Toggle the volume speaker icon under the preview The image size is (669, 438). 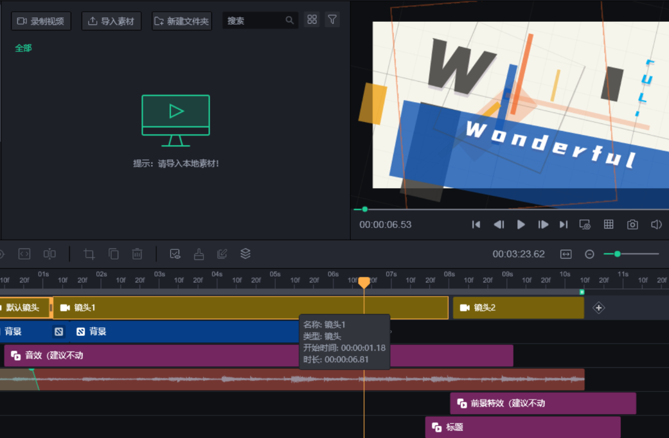click(656, 224)
